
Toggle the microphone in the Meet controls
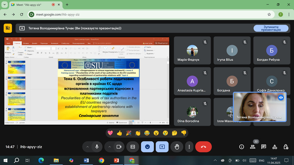[97, 147]
